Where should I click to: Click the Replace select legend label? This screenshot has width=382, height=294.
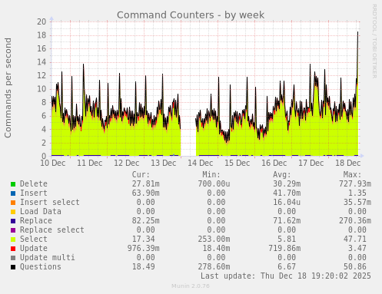(52, 230)
